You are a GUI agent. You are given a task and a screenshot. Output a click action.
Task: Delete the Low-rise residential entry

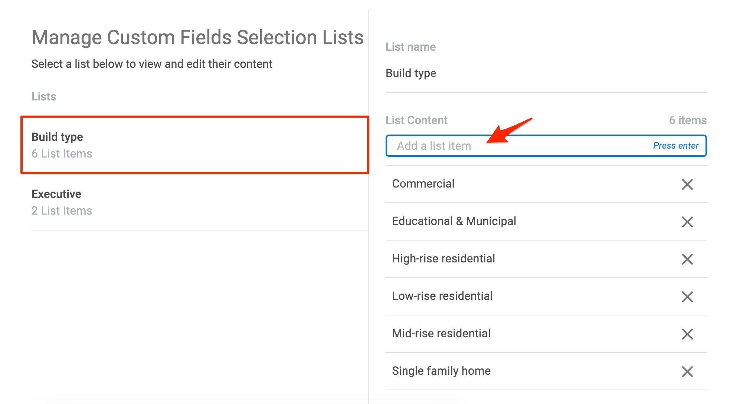tap(687, 297)
